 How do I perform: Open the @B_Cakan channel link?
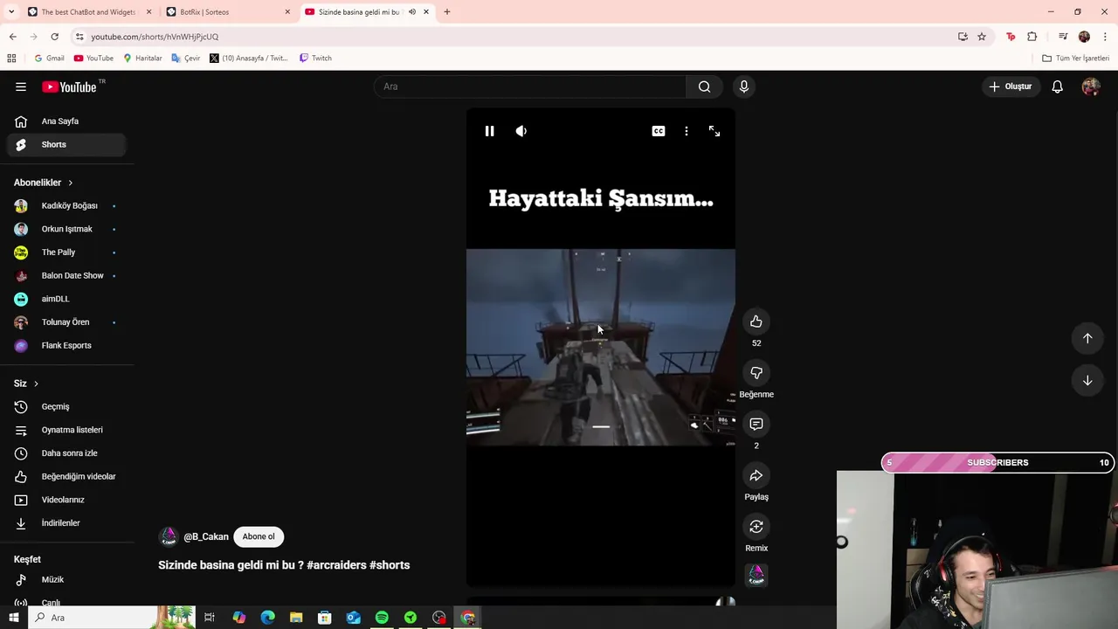(x=206, y=537)
